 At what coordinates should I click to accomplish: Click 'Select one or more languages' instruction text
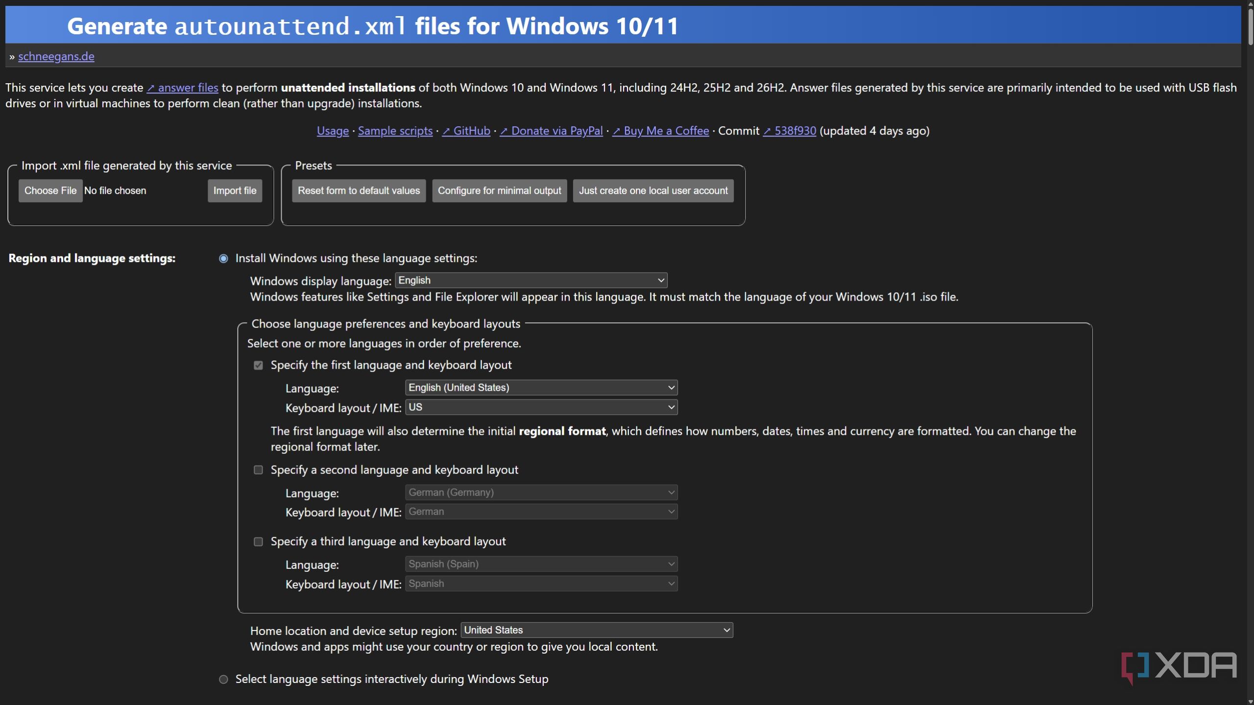click(384, 343)
